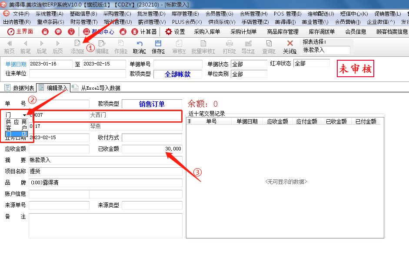Open 采购计划单 shortcut
Viewport: 409px width, 257px height.
(243, 32)
